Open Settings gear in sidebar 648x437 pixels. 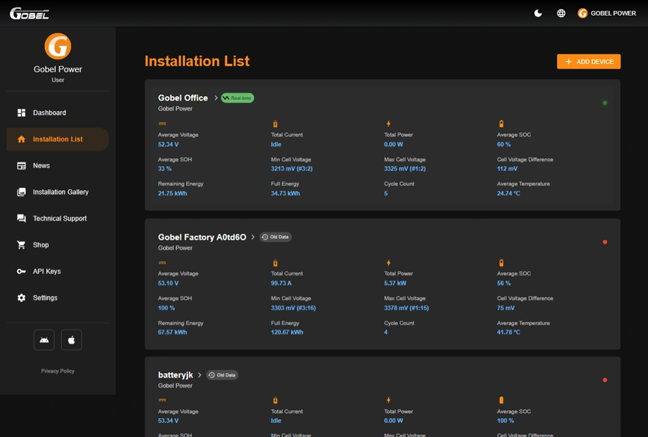click(21, 298)
